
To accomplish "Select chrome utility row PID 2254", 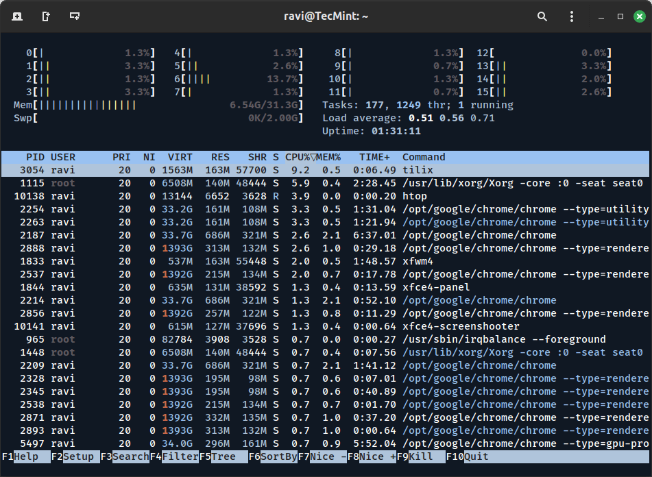I will click(x=325, y=209).
